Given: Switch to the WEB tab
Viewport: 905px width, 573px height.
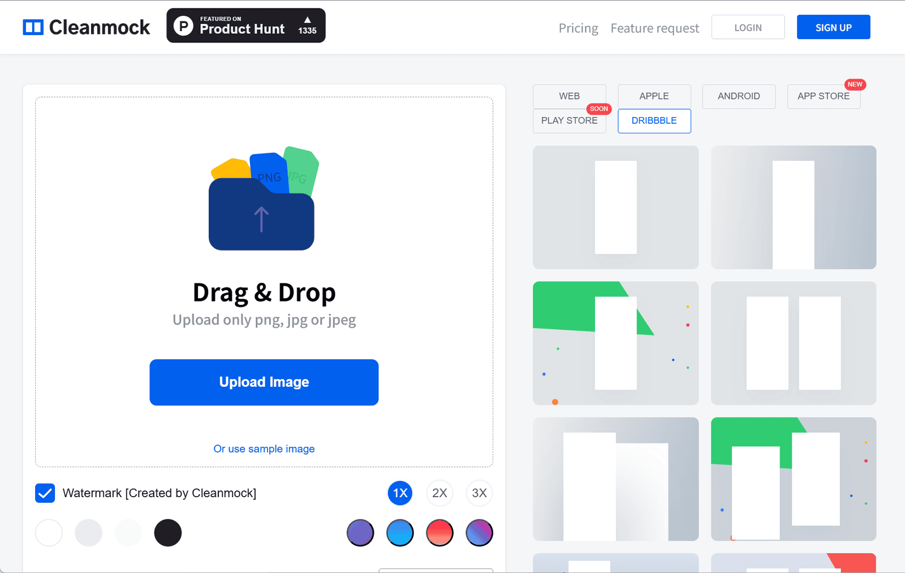Looking at the screenshot, I should point(569,96).
